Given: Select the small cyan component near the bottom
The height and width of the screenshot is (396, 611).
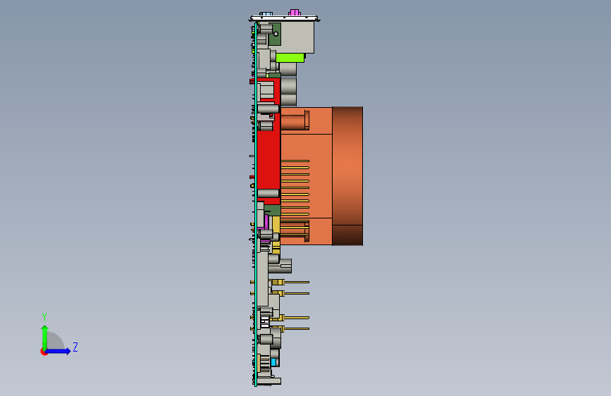Looking at the screenshot, I should point(274,362).
